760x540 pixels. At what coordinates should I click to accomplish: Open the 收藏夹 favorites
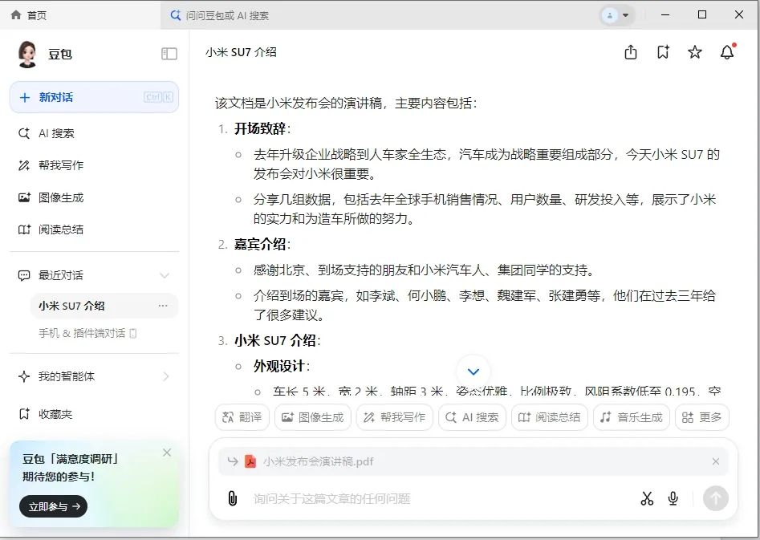(46, 414)
